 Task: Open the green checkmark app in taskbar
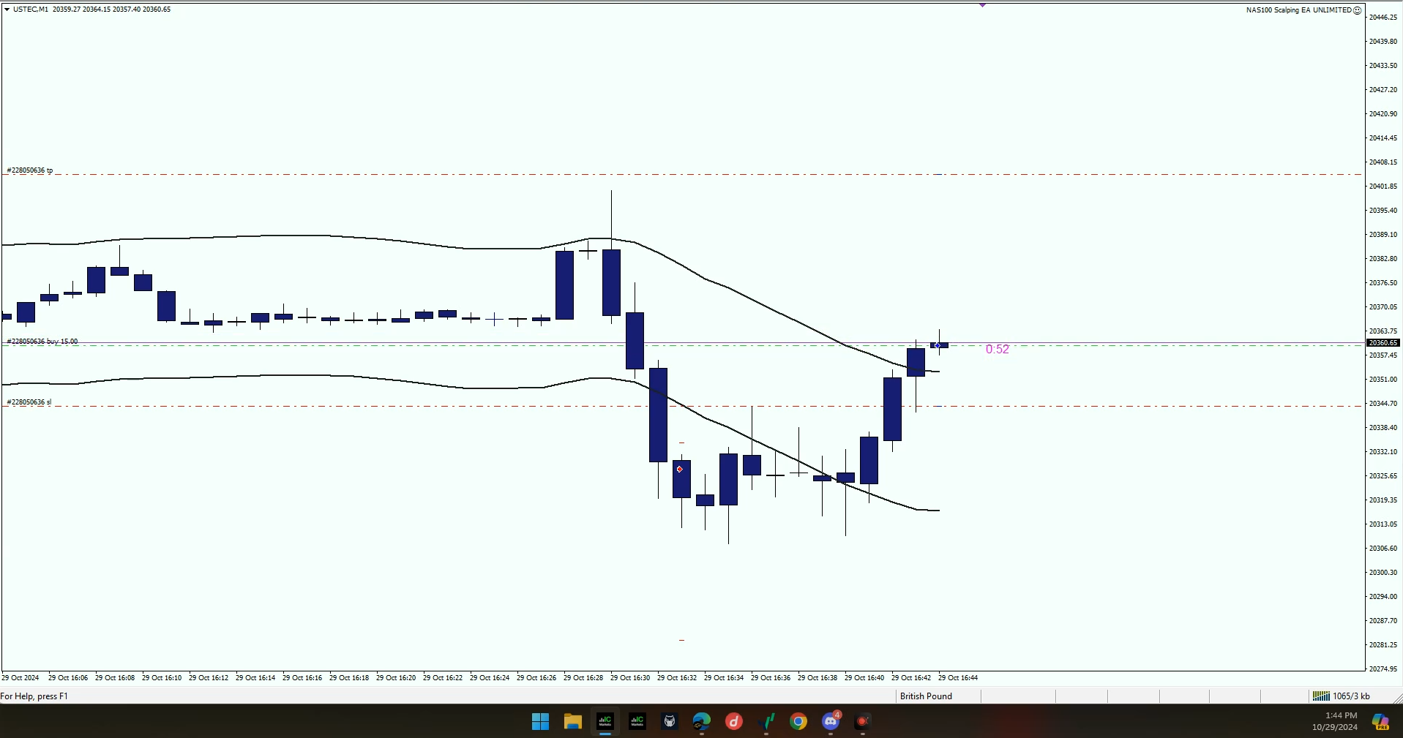click(x=766, y=722)
